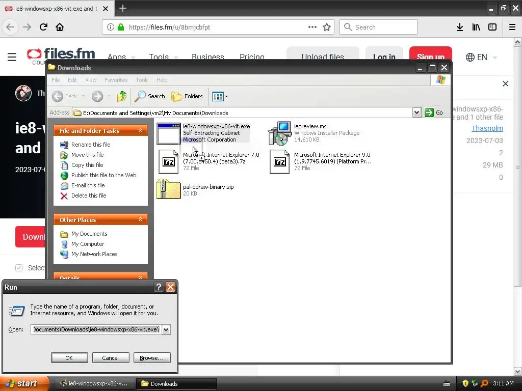The height and width of the screenshot is (391, 522).
Task: Expand Run dialog Open history dropdown
Action: point(166,329)
